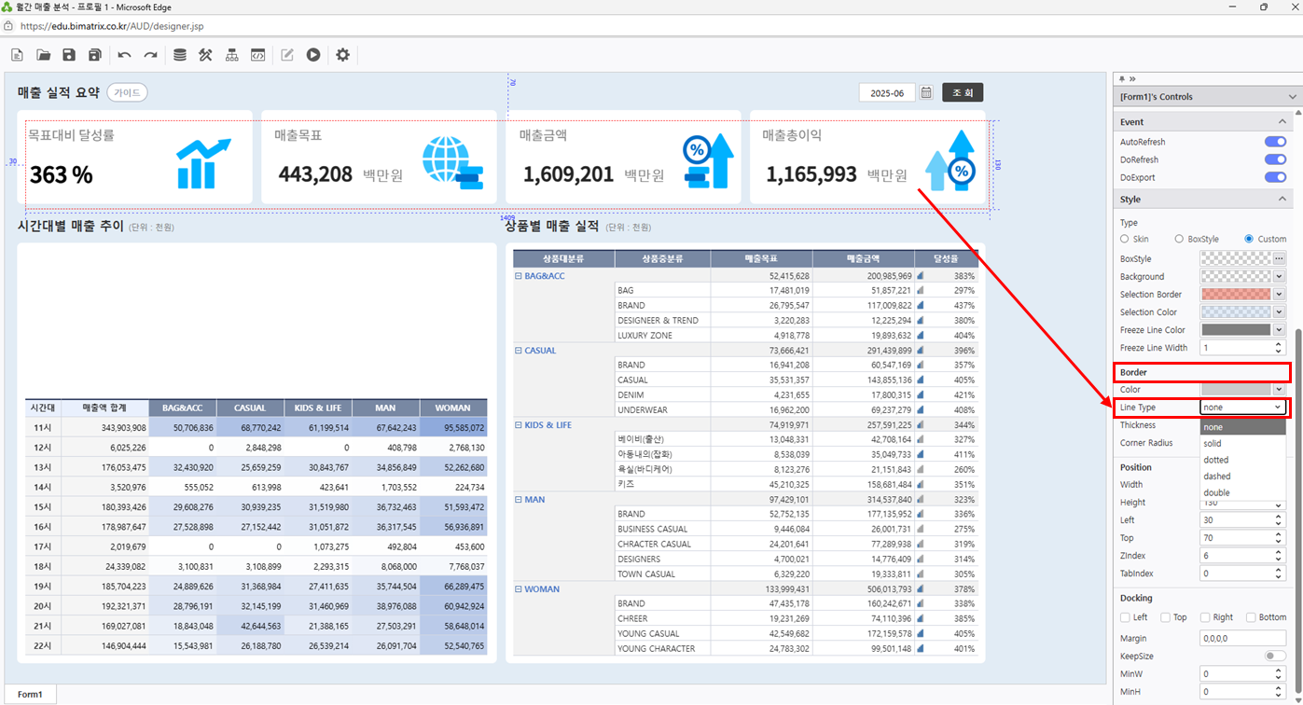1303x705 pixels.
Task: Click the 가이드 guide button
Action: (x=127, y=92)
